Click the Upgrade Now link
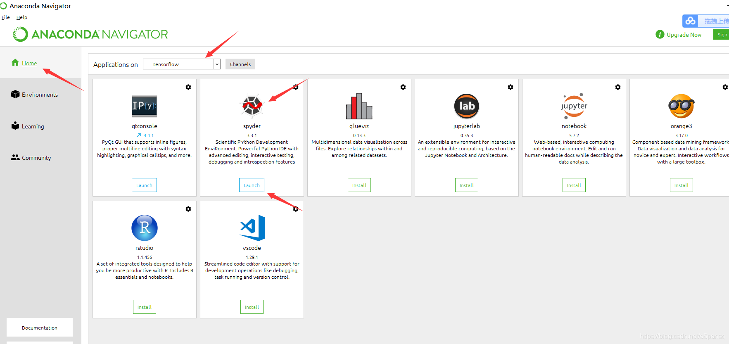Viewport: 729px width, 344px height. (684, 35)
